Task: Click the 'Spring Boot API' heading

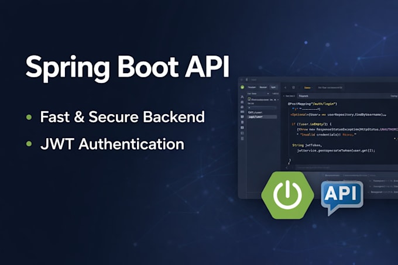Action: (128, 67)
